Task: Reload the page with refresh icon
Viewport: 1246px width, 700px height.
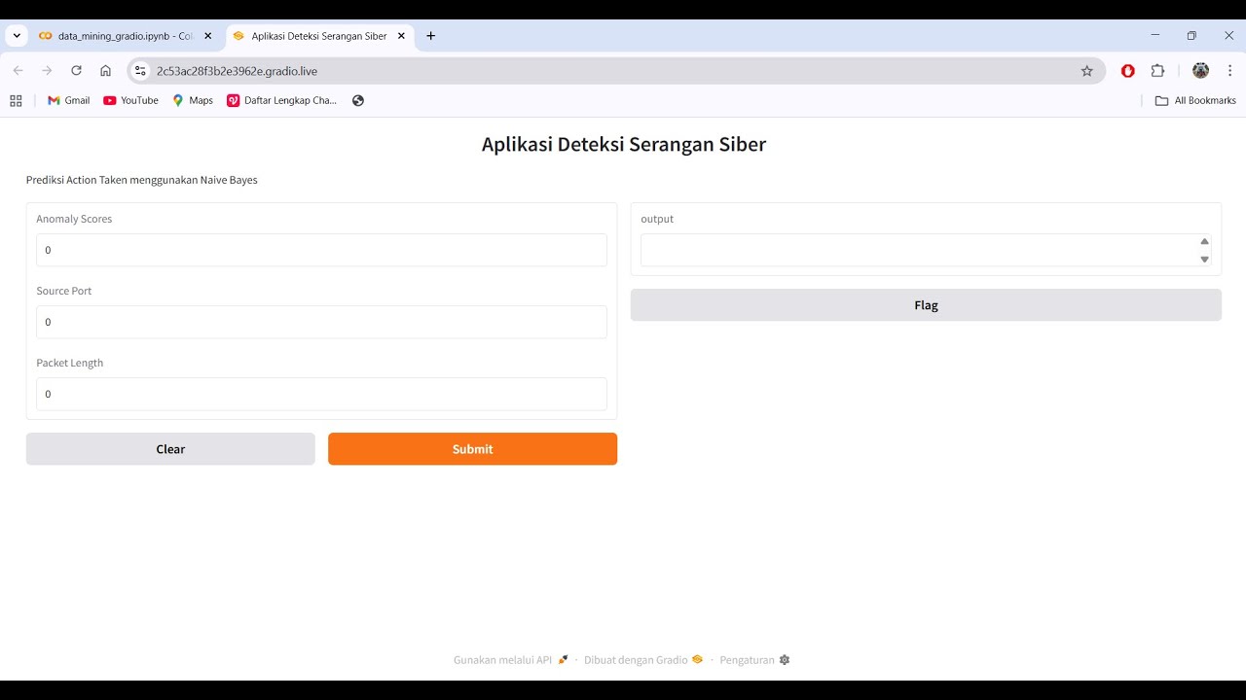Action: click(76, 71)
